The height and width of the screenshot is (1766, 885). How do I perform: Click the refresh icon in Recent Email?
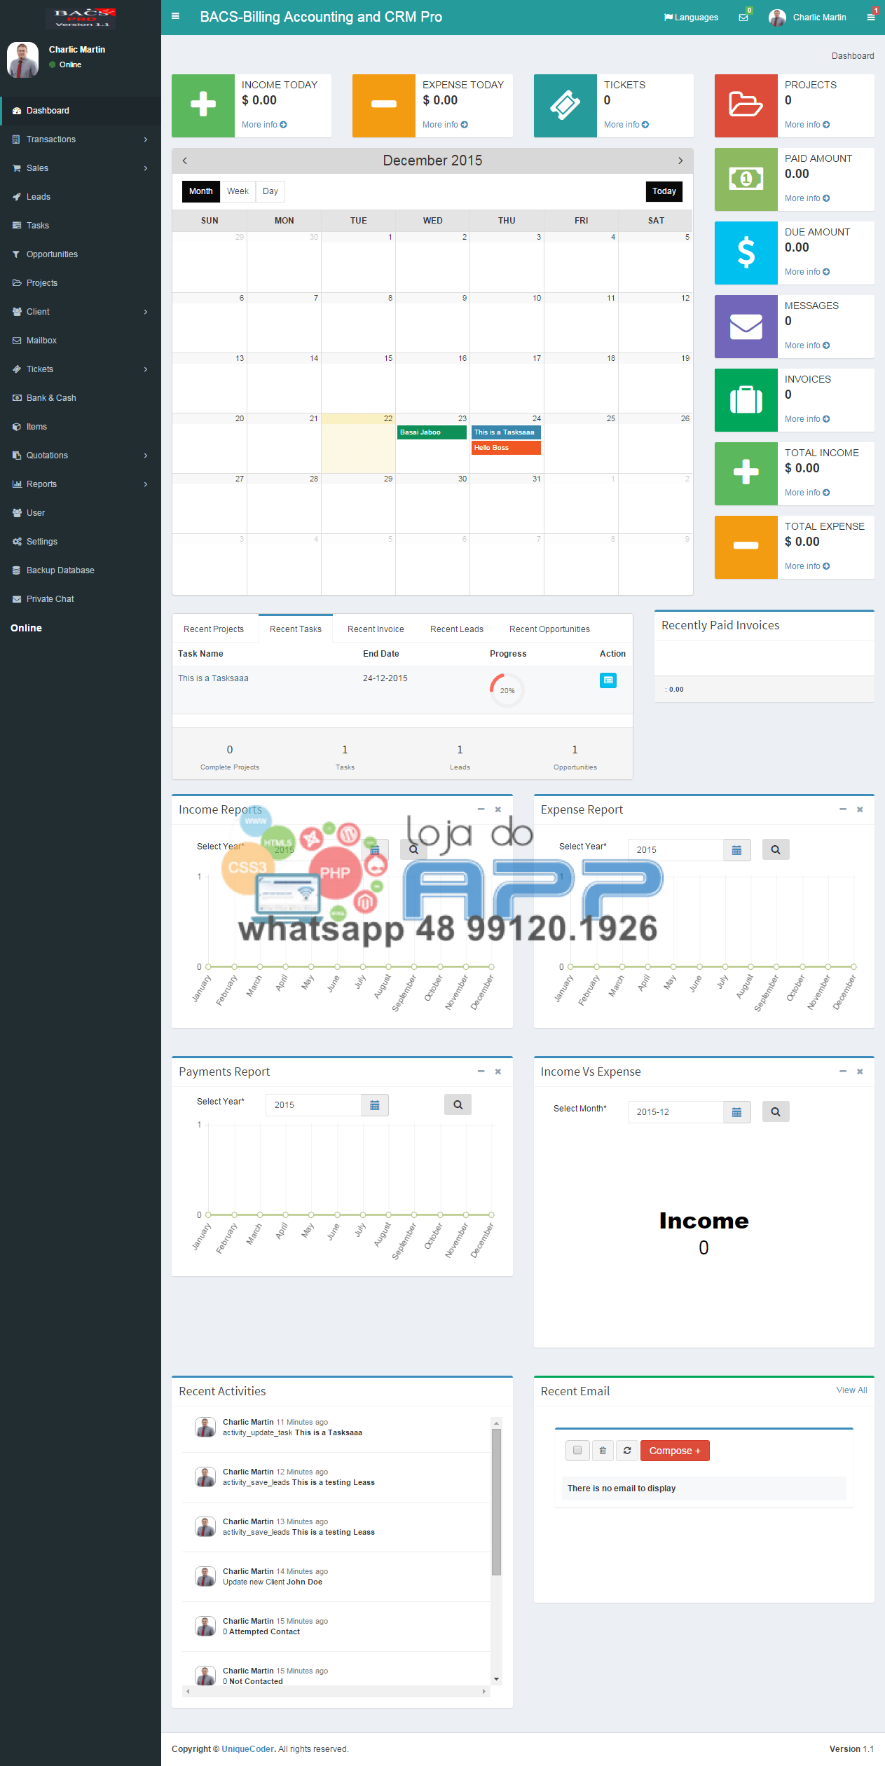pyautogui.click(x=627, y=1451)
